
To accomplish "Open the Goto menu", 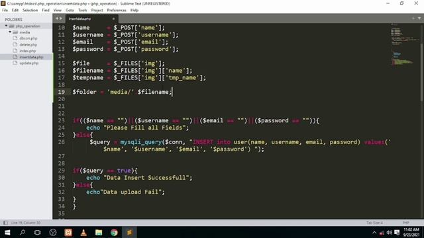I will pos(70,11).
